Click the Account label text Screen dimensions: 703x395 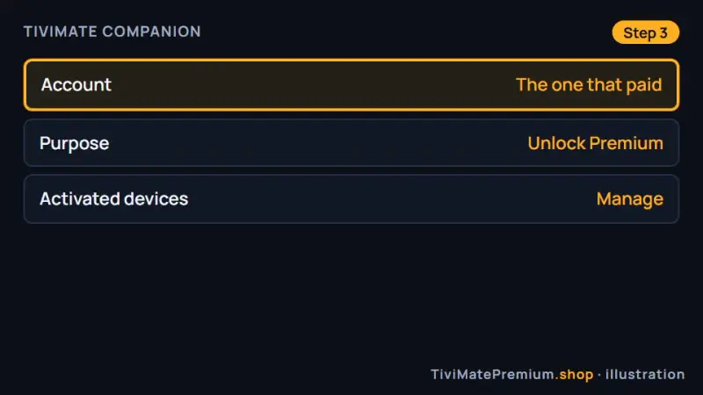tap(76, 84)
